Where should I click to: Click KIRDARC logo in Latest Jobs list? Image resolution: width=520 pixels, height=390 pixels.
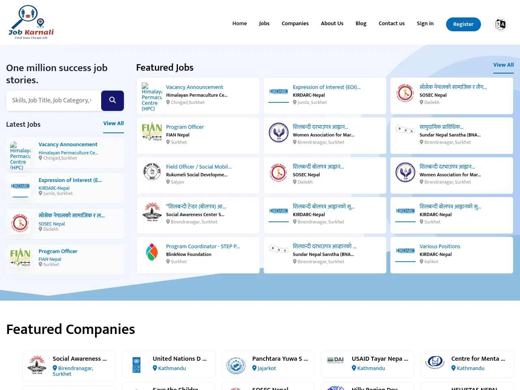tap(20, 187)
